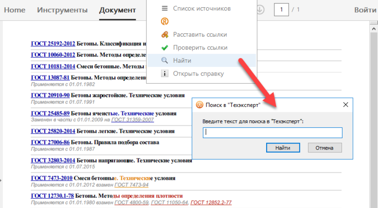Open link ГОСТ 10181-2014
Screen dimensions: 378x208
coord(53,66)
